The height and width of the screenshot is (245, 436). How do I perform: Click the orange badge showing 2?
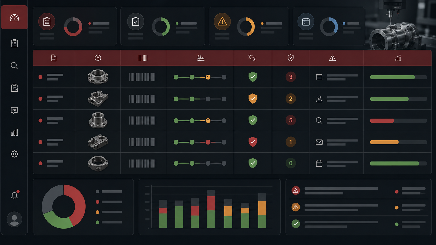(291, 99)
